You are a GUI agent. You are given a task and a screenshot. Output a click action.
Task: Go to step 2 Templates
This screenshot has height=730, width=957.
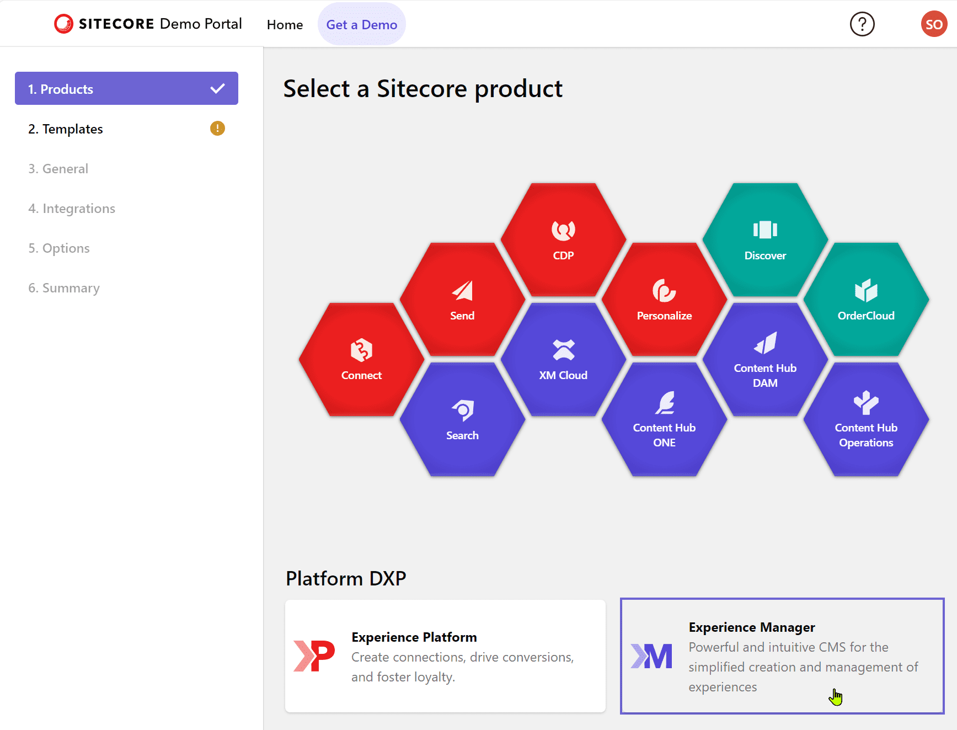(x=126, y=129)
